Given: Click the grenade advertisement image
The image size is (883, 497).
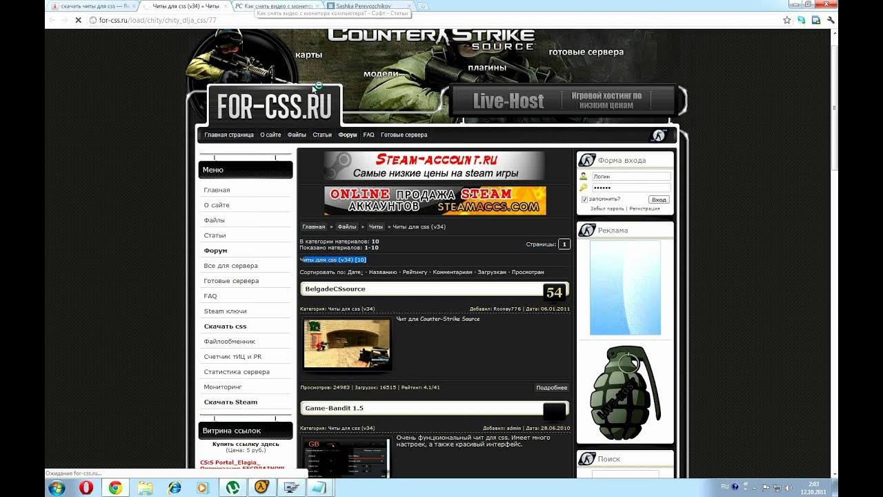Looking at the screenshot, I should coord(625,391).
